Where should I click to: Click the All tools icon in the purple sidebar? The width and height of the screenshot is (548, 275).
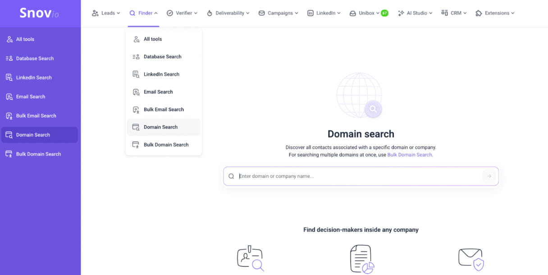click(x=9, y=40)
